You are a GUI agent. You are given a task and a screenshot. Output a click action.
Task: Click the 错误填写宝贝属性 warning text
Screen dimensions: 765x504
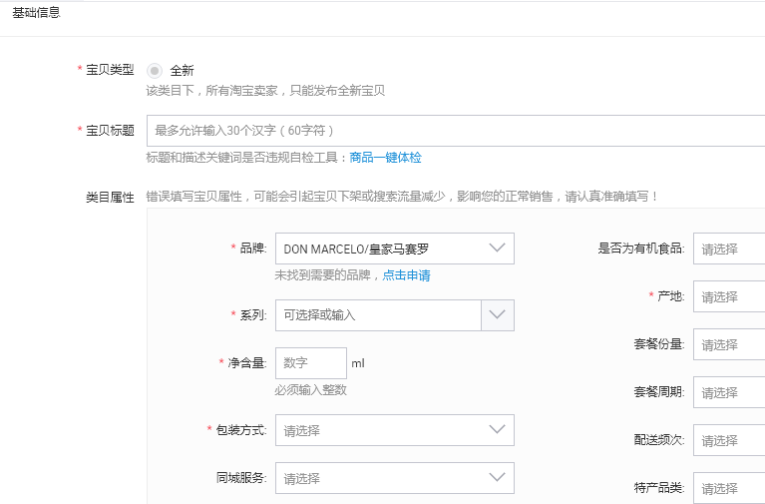403,197
